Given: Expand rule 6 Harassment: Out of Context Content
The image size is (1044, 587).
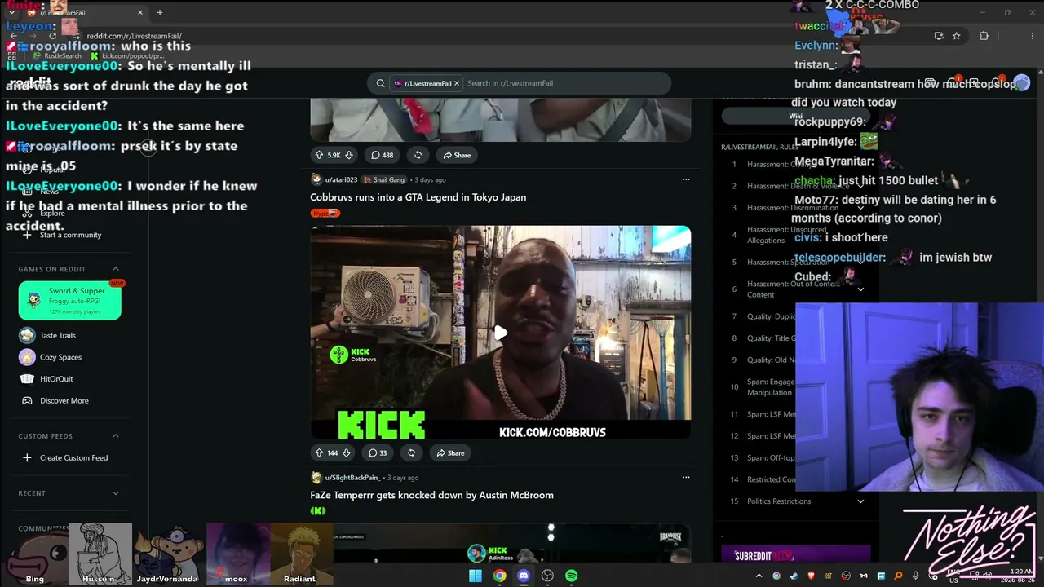Looking at the screenshot, I should (860, 289).
